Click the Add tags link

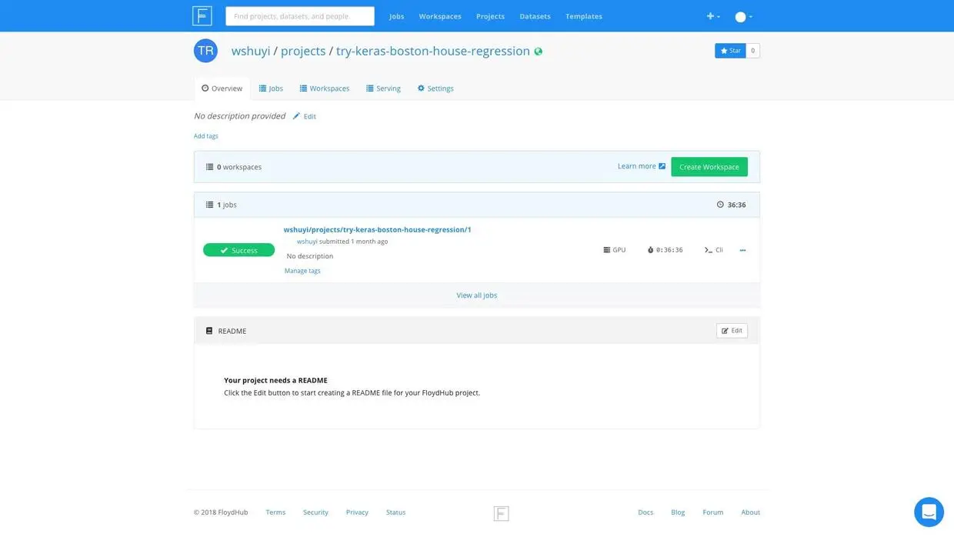coord(206,136)
